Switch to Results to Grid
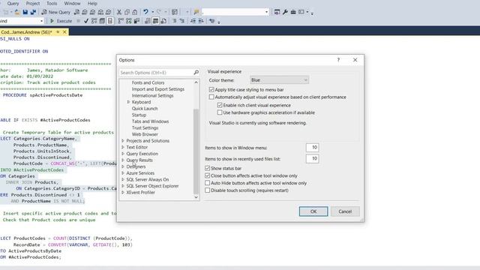This screenshot has width=480, height=270. pos(155,21)
